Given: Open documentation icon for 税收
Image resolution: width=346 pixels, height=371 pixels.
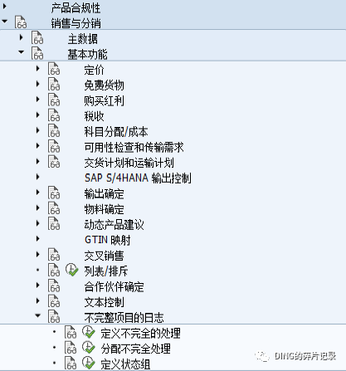Looking at the screenshot, I should click(54, 115).
